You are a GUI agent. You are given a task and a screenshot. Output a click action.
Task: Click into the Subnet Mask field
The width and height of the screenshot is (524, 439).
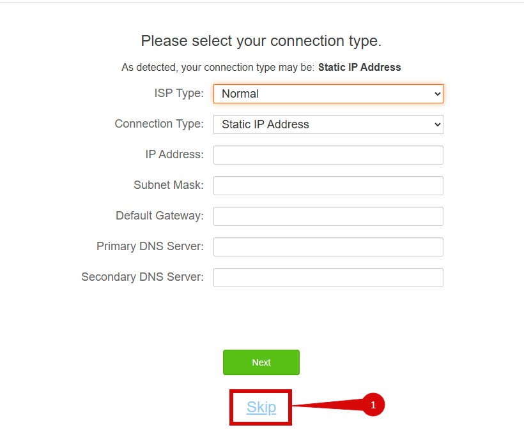pos(328,186)
